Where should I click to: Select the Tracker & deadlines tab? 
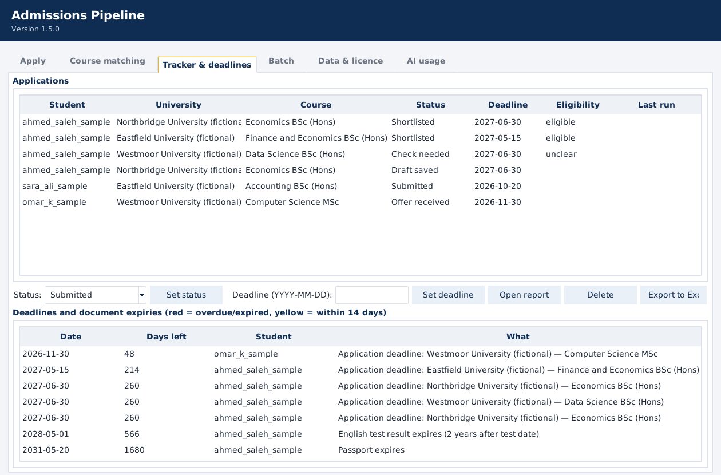point(207,65)
